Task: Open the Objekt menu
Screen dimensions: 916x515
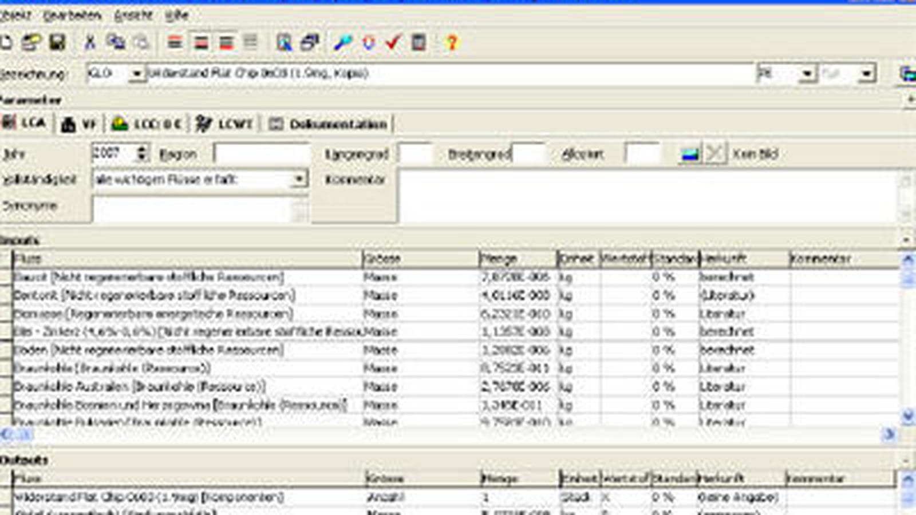Action: pyautogui.click(x=15, y=15)
